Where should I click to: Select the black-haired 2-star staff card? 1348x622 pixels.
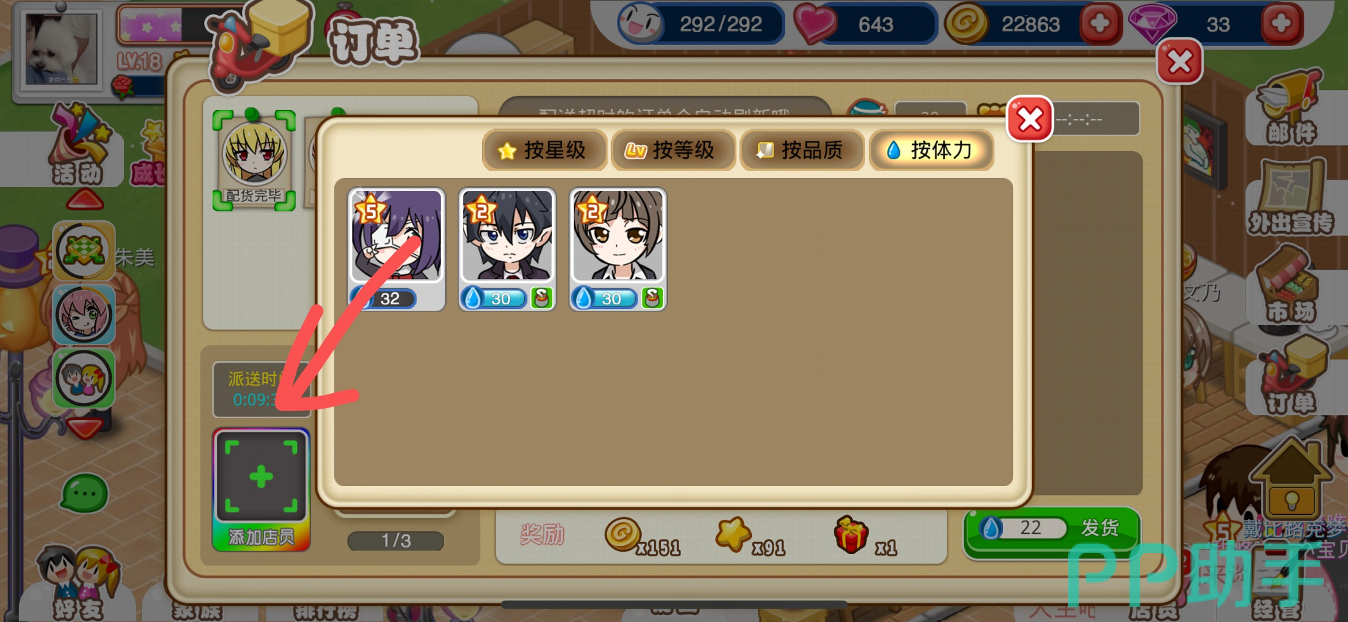click(x=507, y=249)
